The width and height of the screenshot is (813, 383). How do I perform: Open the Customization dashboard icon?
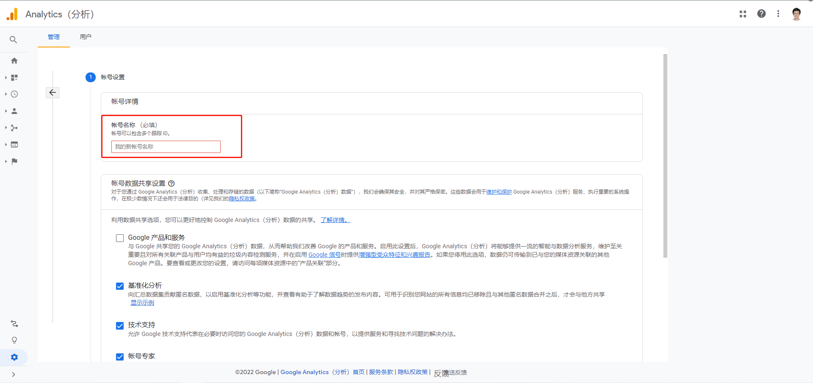14,78
